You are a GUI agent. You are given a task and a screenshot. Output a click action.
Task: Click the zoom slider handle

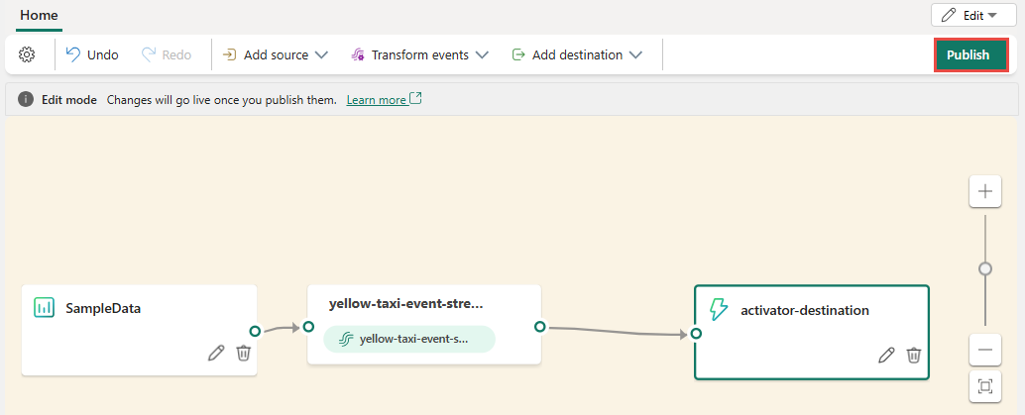tap(984, 268)
